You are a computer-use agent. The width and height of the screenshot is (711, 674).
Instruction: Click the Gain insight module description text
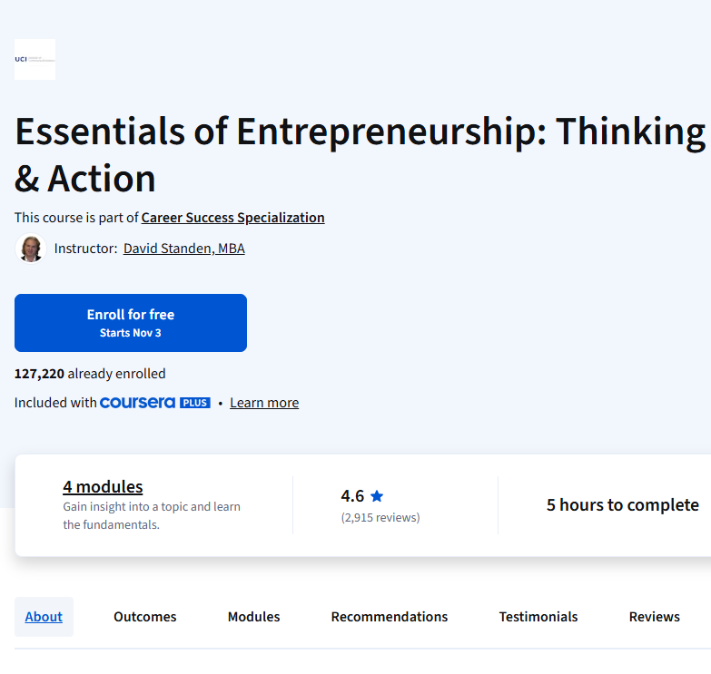[x=152, y=515]
